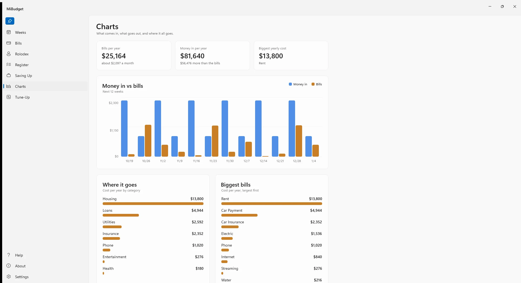Click the Rolodex person icon
The width and height of the screenshot is (521, 283).
9,54
